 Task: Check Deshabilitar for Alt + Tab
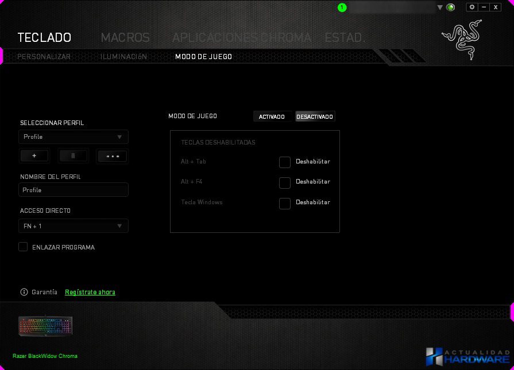pos(284,162)
